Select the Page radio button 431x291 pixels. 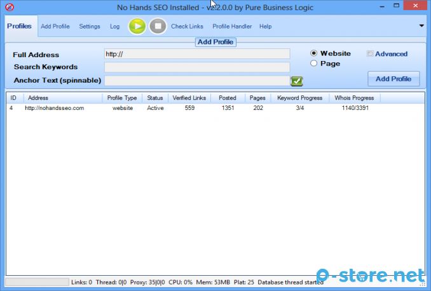(x=314, y=64)
